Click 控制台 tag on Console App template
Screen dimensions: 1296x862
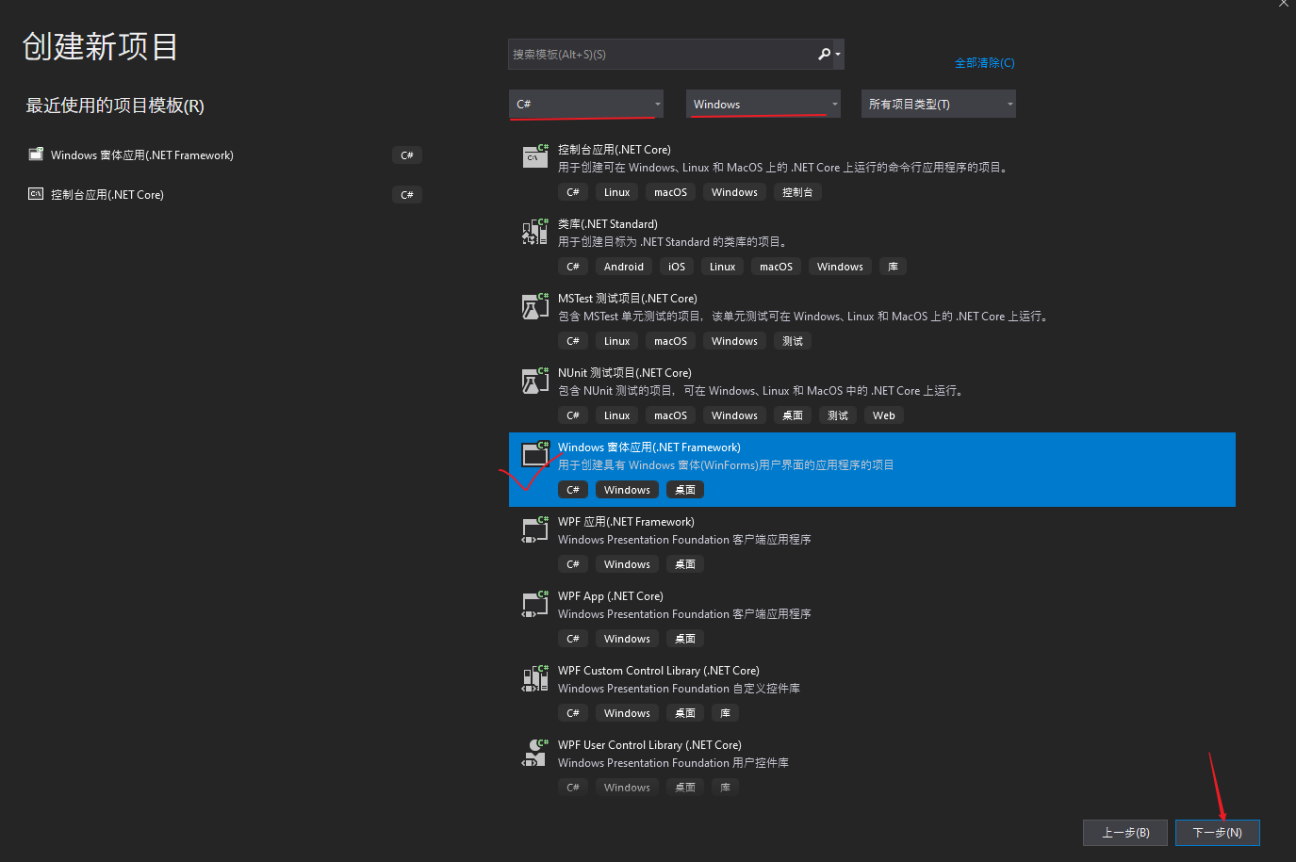(797, 192)
